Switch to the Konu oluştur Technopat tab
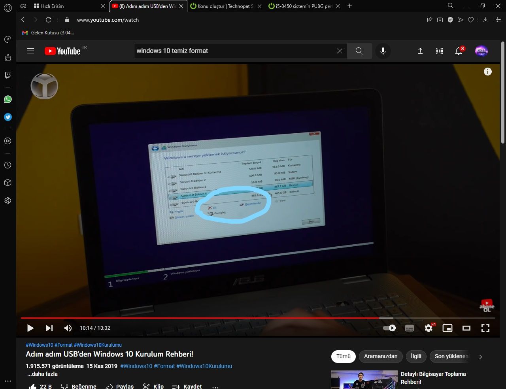 point(226,6)
